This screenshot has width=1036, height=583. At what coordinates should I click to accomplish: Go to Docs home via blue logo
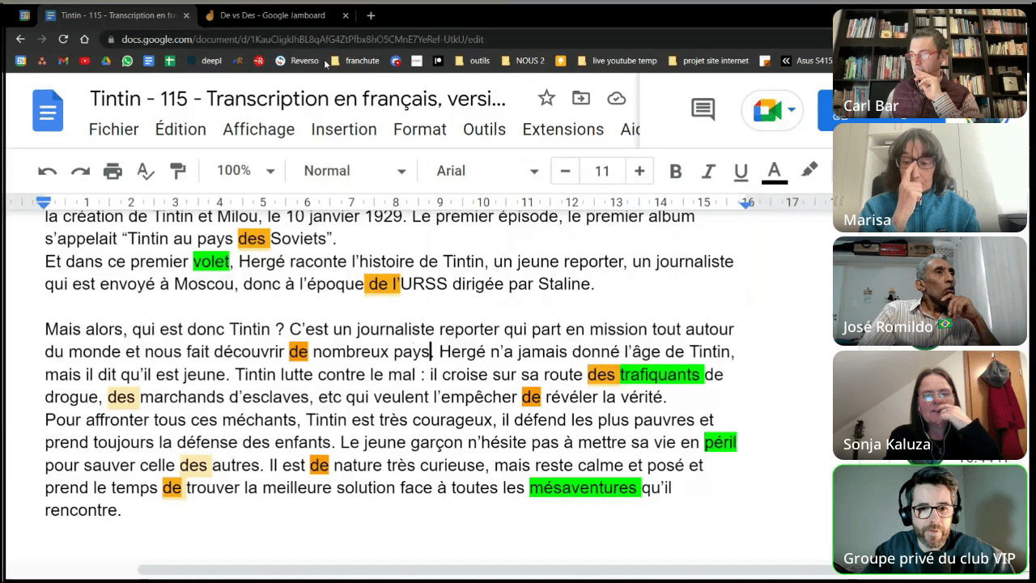click(48, 110)
